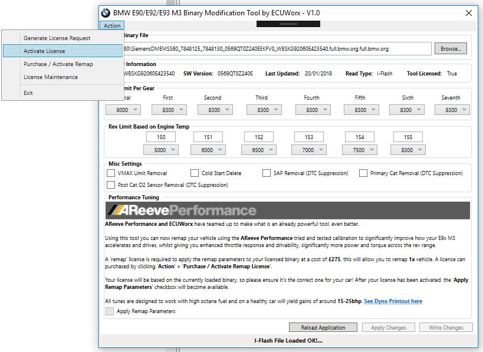This screenshot has height=352, width=483.
Task: Check SAP Removal (DTC Suppression)
Action: click(x=267, y=173)
